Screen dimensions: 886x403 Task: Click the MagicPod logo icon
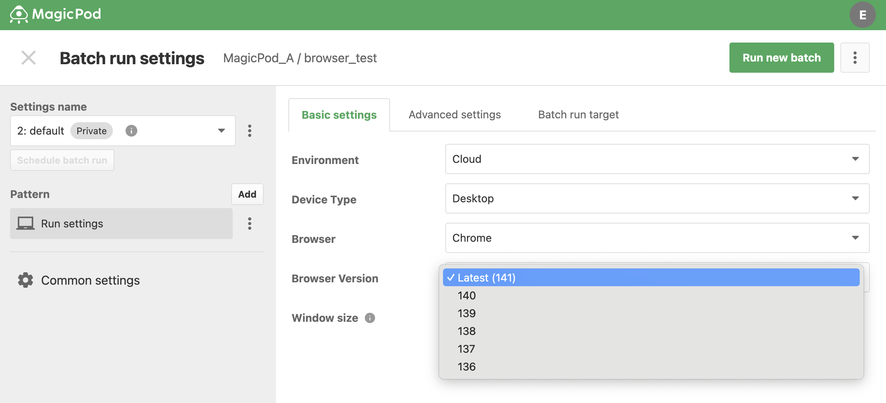tap(19, 14)
